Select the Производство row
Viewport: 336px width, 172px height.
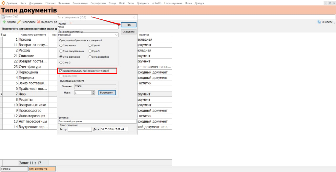coord(86,110)
